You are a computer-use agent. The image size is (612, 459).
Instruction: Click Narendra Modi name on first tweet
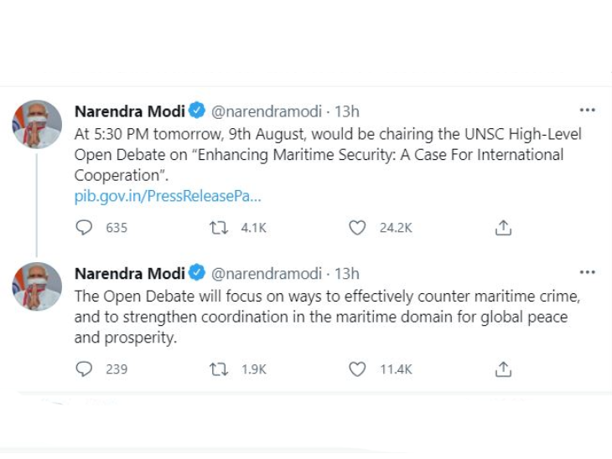coord(129,111)
